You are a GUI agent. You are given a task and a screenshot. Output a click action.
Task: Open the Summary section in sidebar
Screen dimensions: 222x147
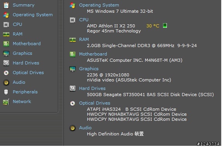[x=24, y=5]
